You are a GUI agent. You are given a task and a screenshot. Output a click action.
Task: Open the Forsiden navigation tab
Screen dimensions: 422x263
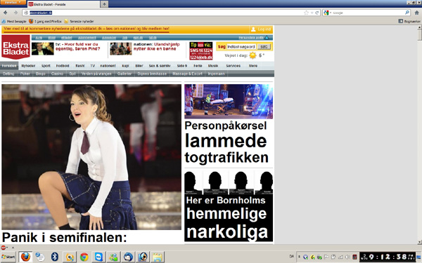coord(9,66)
